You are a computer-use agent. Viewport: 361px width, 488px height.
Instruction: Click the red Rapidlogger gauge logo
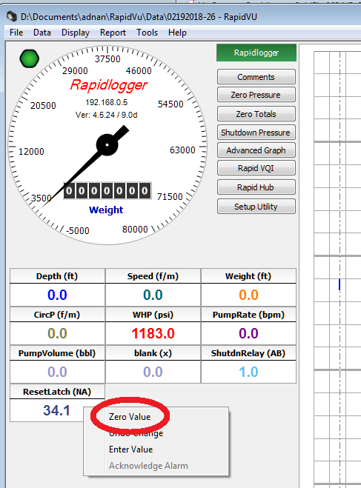point(109,85)
